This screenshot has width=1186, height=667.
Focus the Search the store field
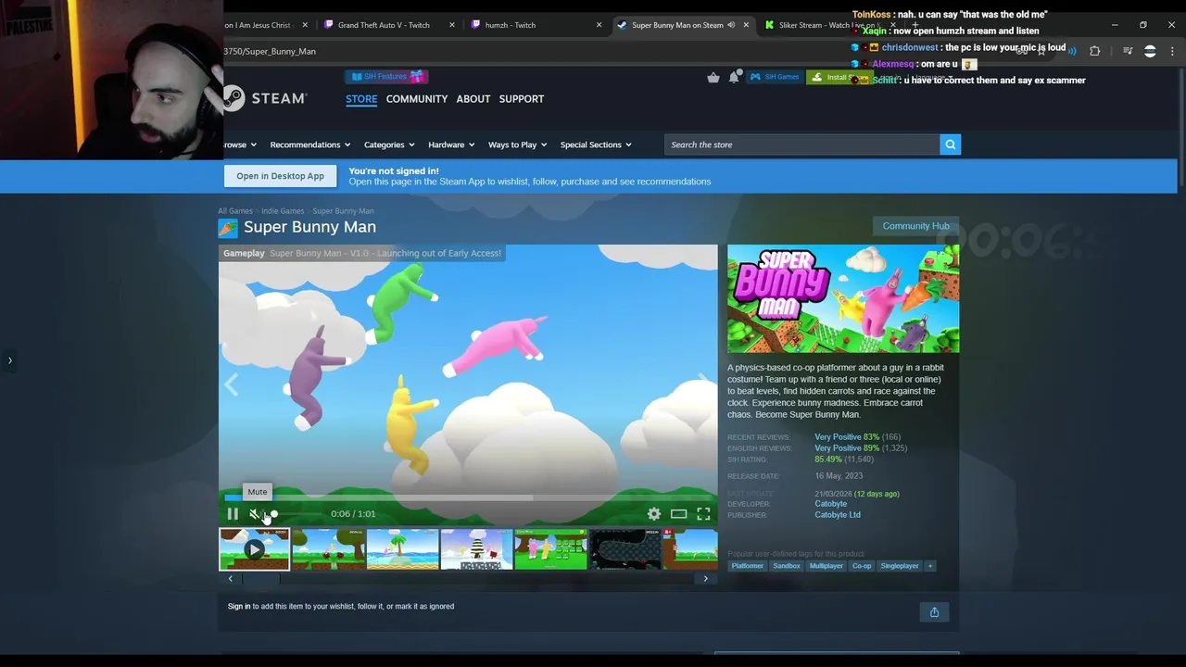pos(802,145)
